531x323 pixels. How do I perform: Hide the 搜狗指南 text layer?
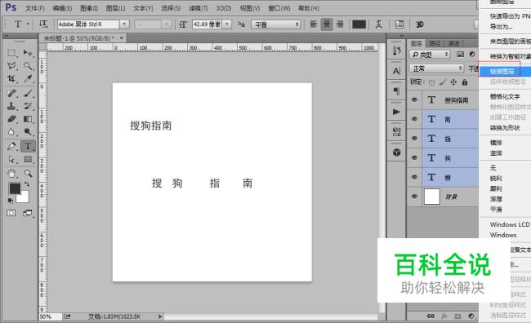(414, 100)
